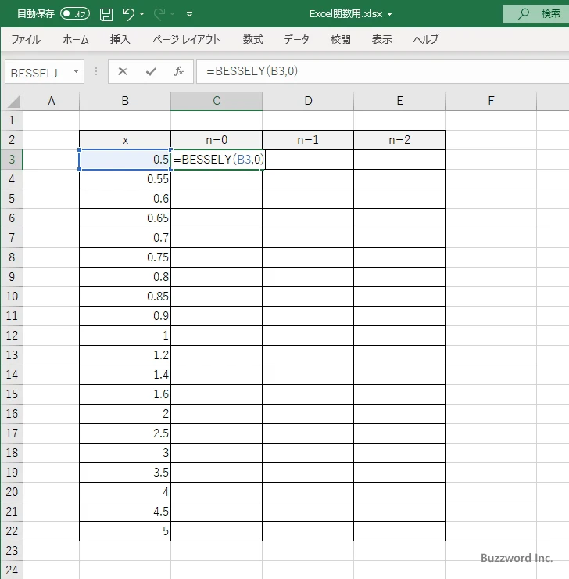
Task: Click the Select All corner triangle
Action: click(x=12, y=101)
